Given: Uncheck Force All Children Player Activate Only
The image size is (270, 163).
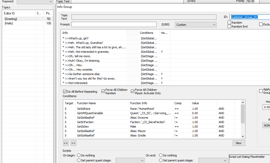Looking at the screenshot, I should (133, 91).
